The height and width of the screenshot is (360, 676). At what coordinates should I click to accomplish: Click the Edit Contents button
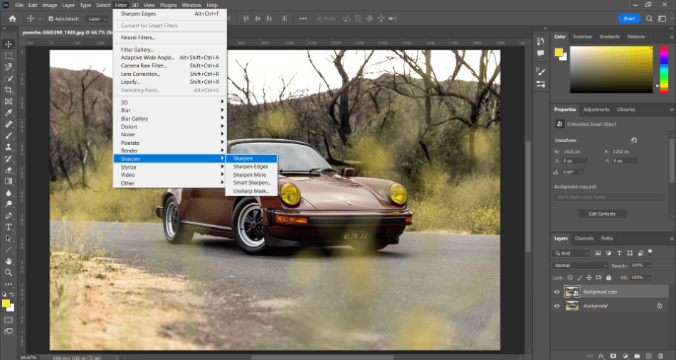point(602,214)
